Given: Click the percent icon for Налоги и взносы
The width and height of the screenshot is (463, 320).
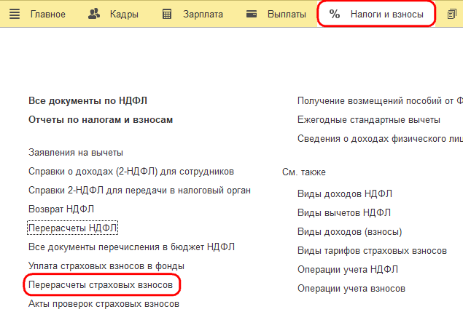Looking at the screenshot, I should (x=335, y=14).
